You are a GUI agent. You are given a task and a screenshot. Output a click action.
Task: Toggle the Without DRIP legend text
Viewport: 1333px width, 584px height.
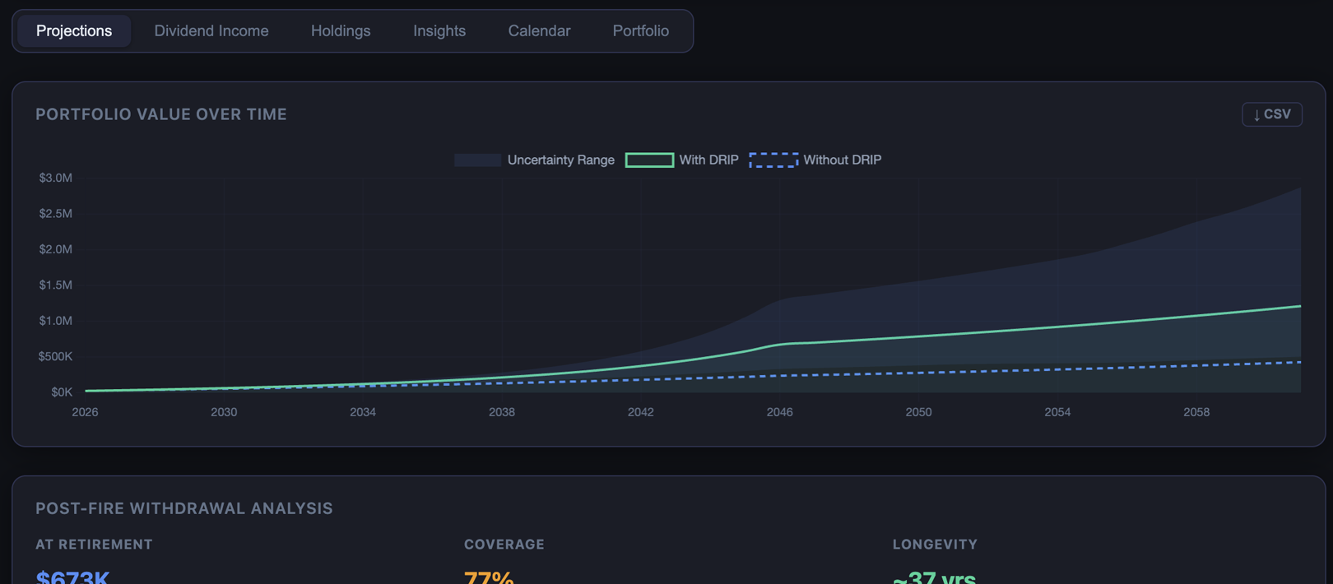pyautogui.click(x=842, y=160)
